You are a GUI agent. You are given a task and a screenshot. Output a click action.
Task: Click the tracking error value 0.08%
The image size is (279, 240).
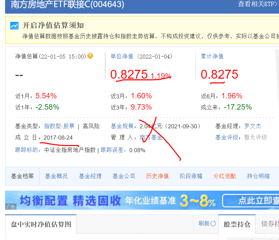coord(137,150)
